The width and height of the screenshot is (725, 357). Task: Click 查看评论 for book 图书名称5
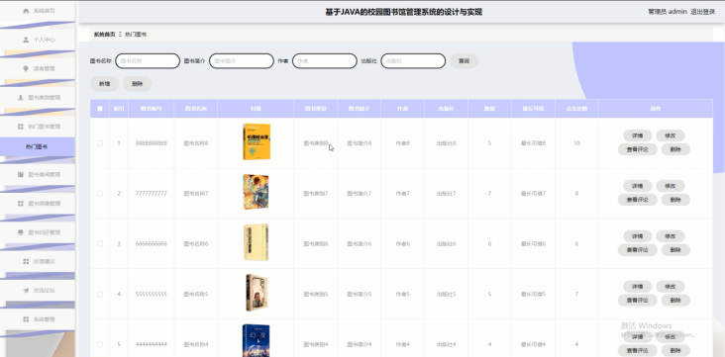pyautogui.click(x=638, y=301)
